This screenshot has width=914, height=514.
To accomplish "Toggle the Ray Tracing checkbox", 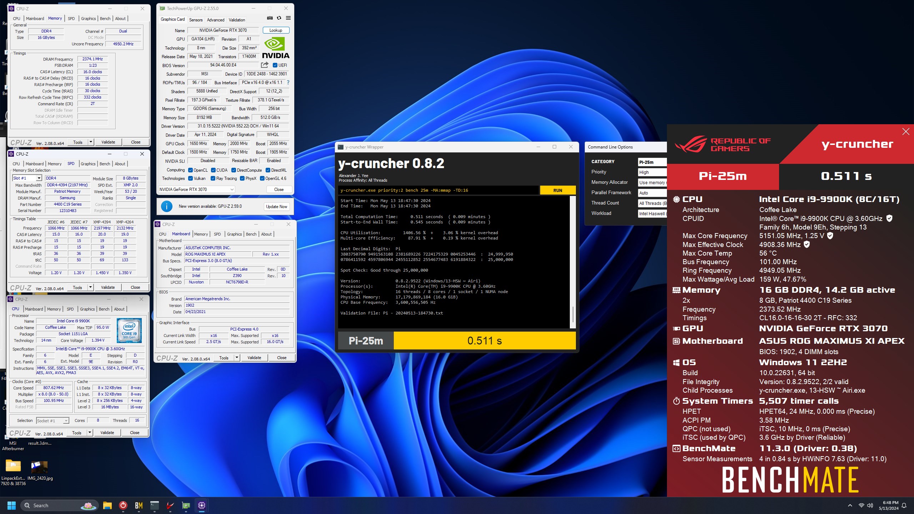I will (x=213, y=178).
